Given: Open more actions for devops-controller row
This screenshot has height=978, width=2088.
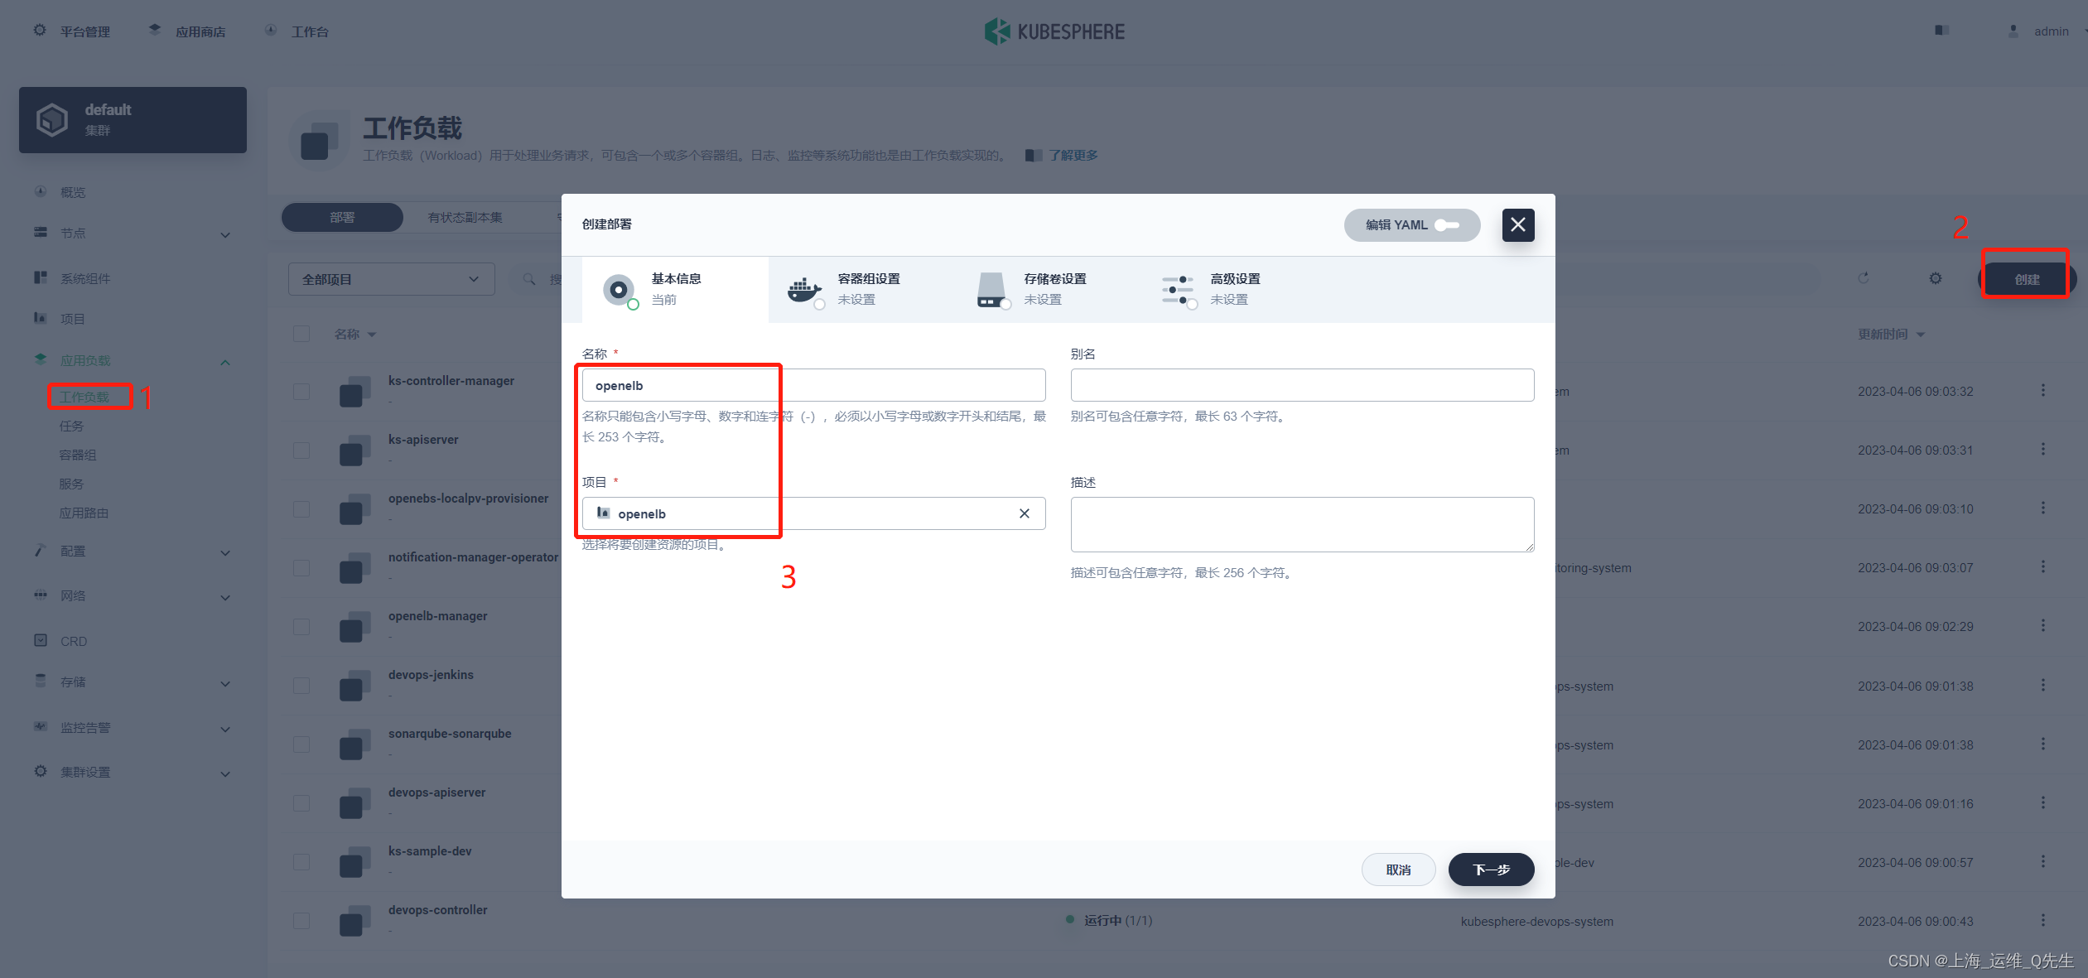Looking at the screenshot, I should pos(2042,920).
